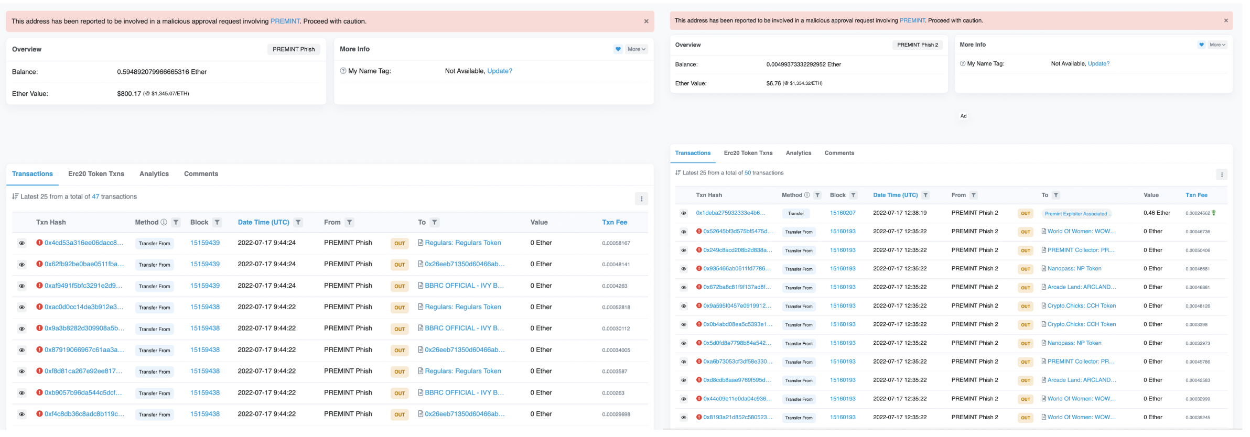Screen dimensions: 1250x437
Task: Click the sort icon beside 'Latest 25 from a total of 50'
Action: click(x=678, y=172)
